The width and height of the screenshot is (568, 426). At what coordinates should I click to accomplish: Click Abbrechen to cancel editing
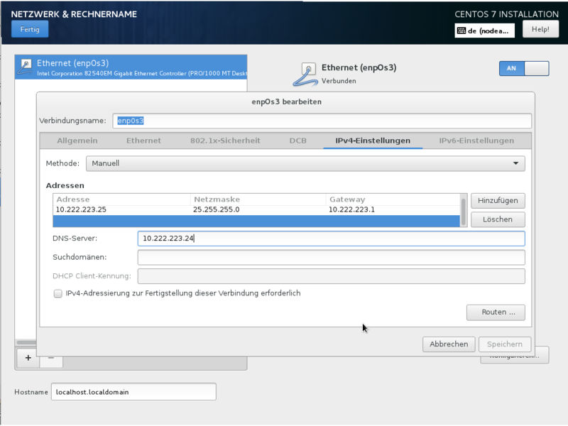(449, 344)
